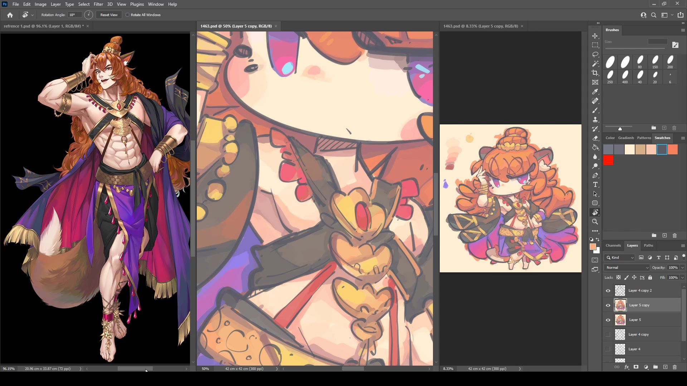Delete layer using trash icon
The width and height of the screenshot is (687, 386).
(674, 367)
